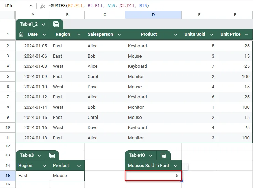Select units sold 7 in row 4
This screenshot has width=253, height=188.
coord(199,66)
